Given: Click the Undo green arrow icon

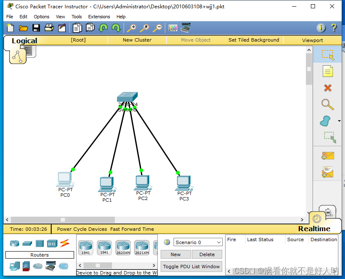Looking at the screenshot, I should coord(103,28).
